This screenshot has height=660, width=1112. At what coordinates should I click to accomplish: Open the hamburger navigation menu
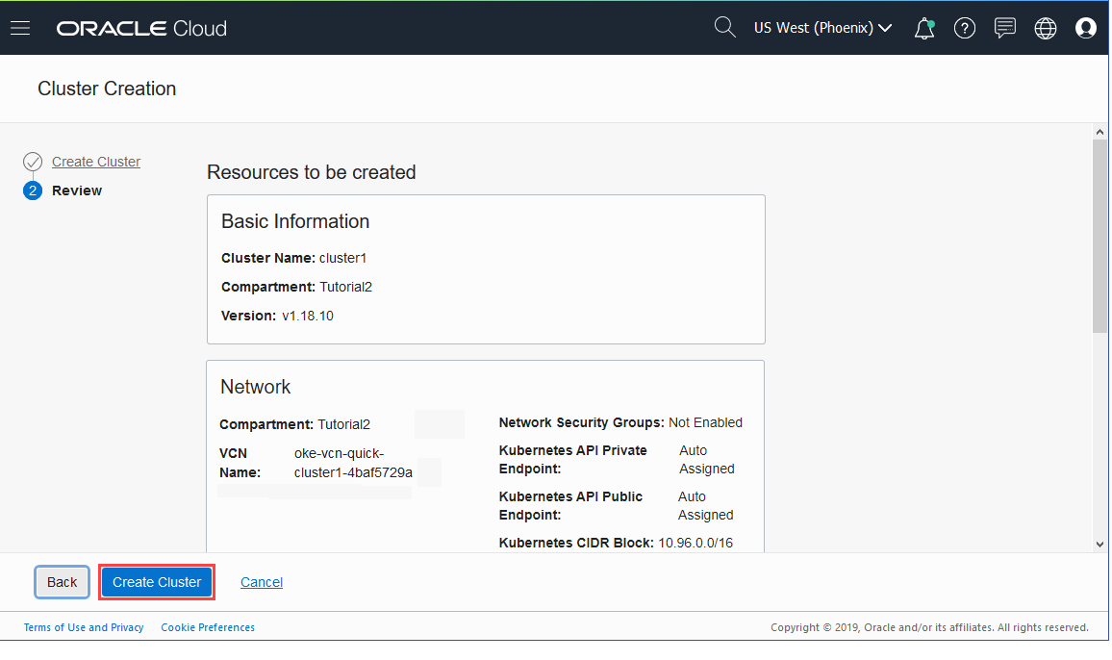point(20,28)
